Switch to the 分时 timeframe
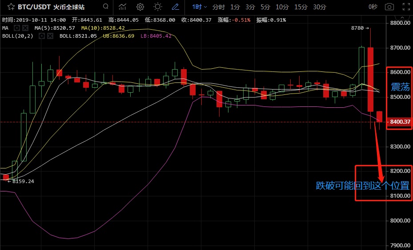 click(x=218, y=7)
